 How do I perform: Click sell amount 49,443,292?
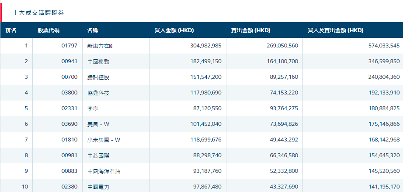click(x=284, y=140)
